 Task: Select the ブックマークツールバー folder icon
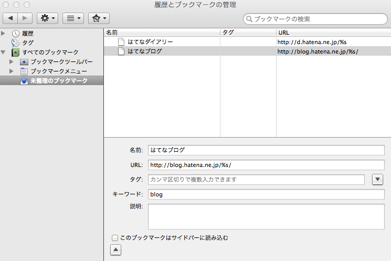[24, 62]
